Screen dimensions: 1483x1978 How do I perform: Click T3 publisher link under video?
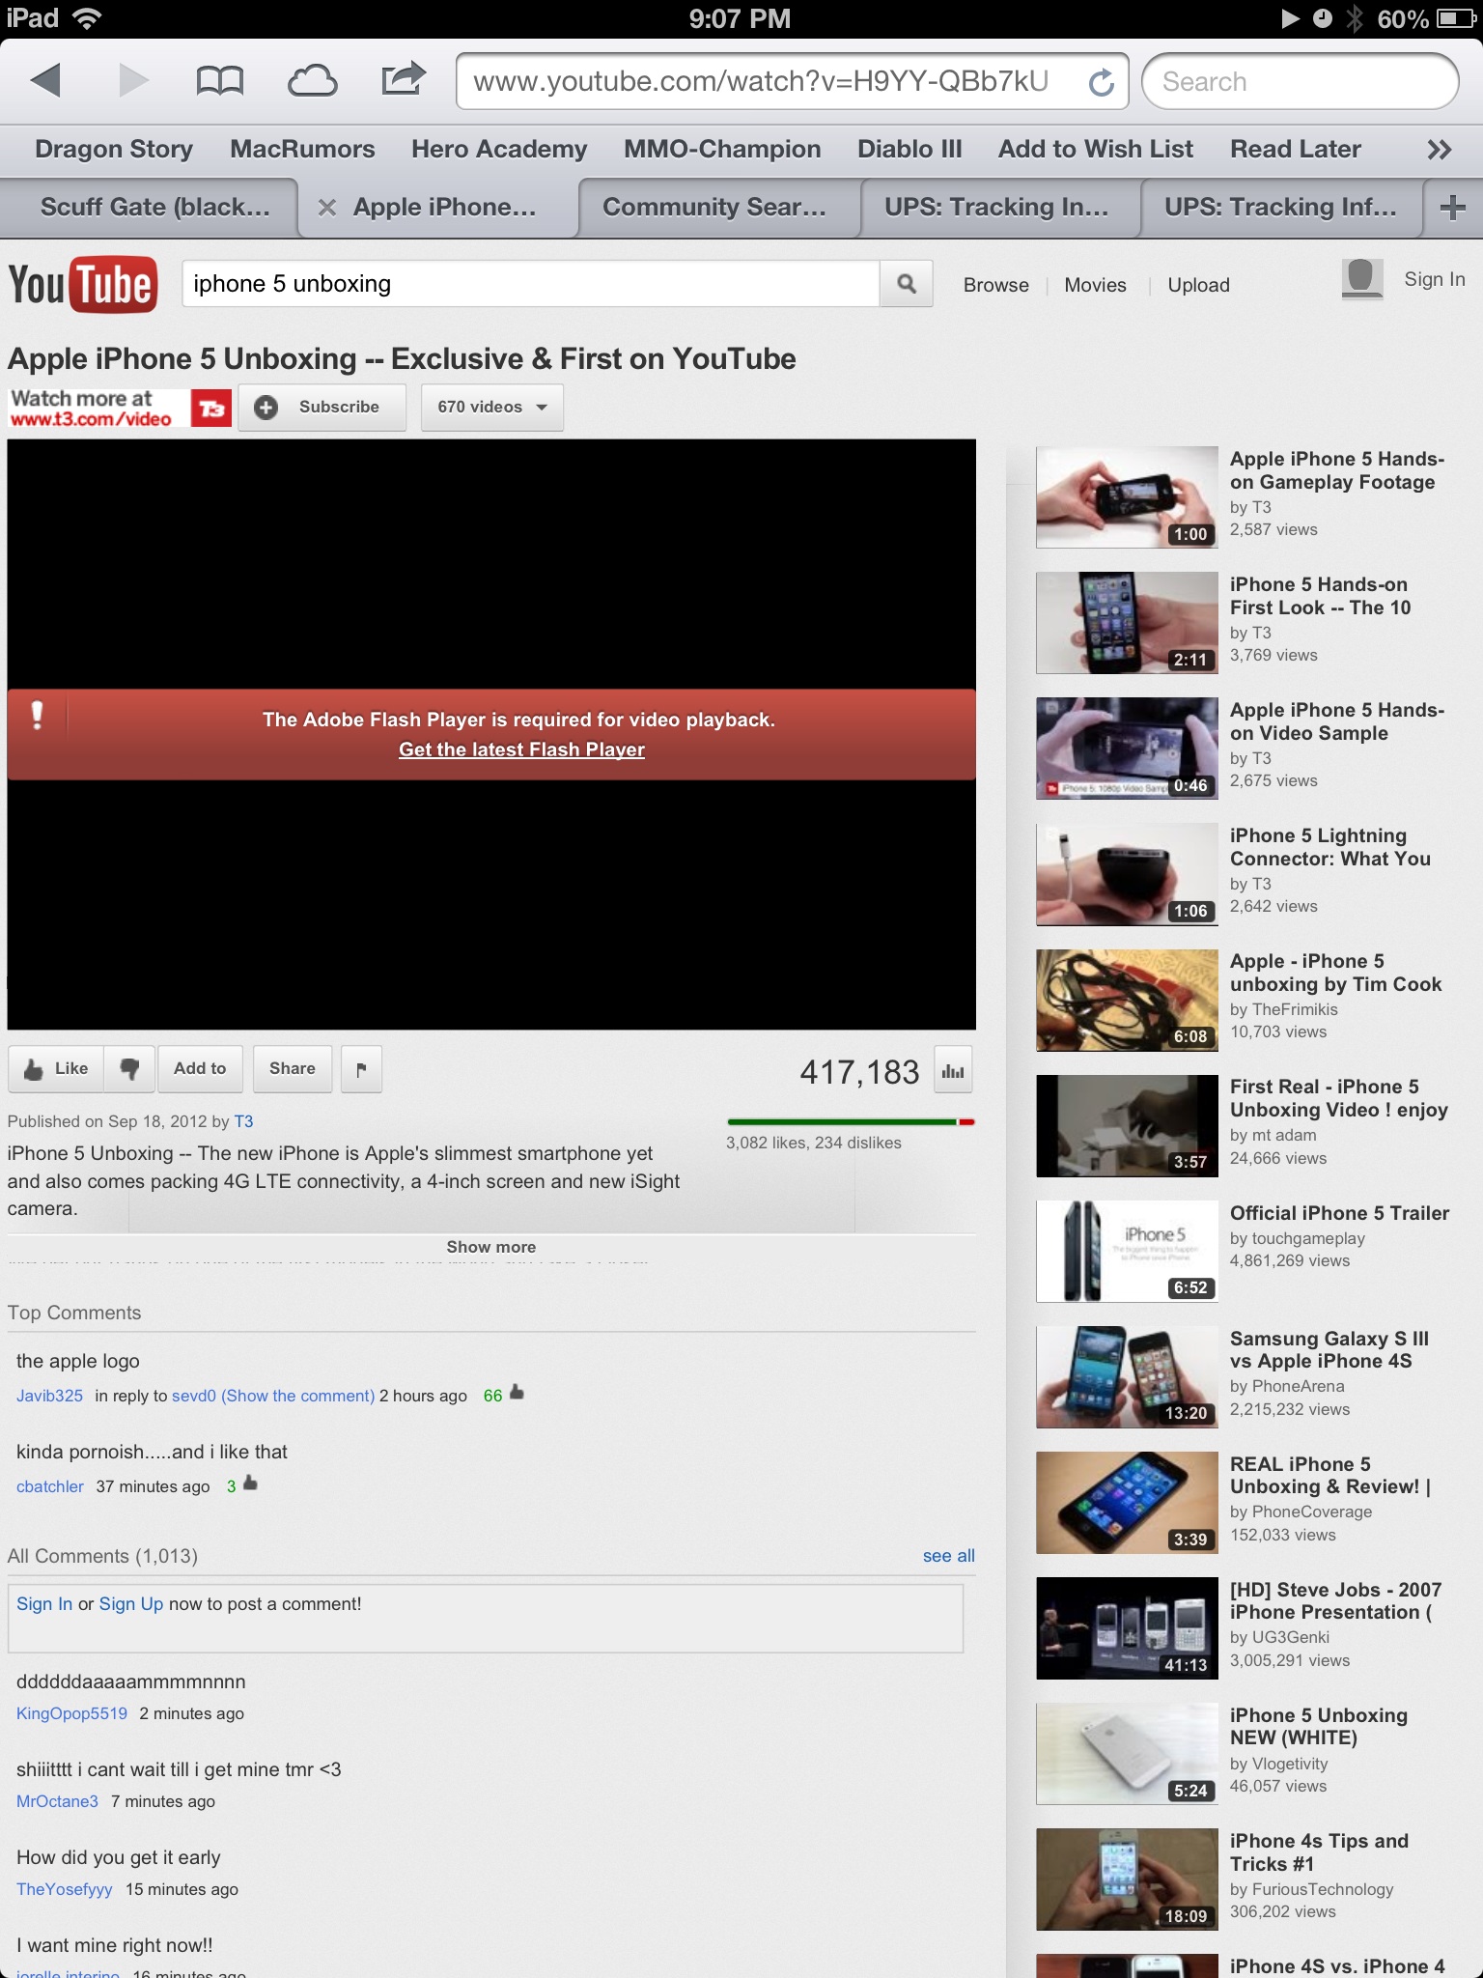tap(243, 1121)
